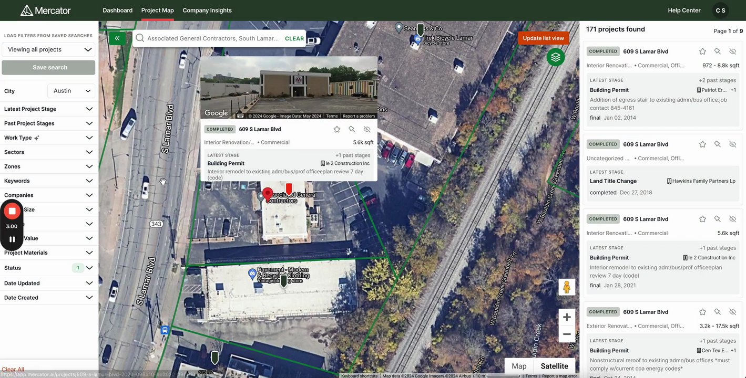Click Trek Bicycle Lamar store marker

(x=418, y=38)
